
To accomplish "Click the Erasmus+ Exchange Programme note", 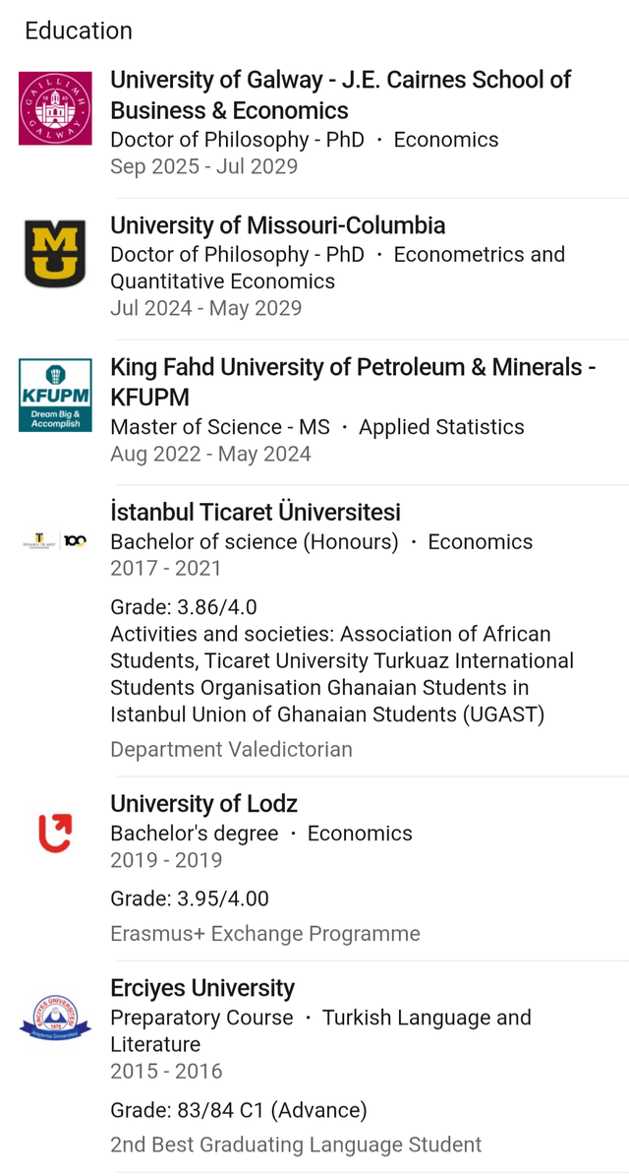I will tap(264, 933).
